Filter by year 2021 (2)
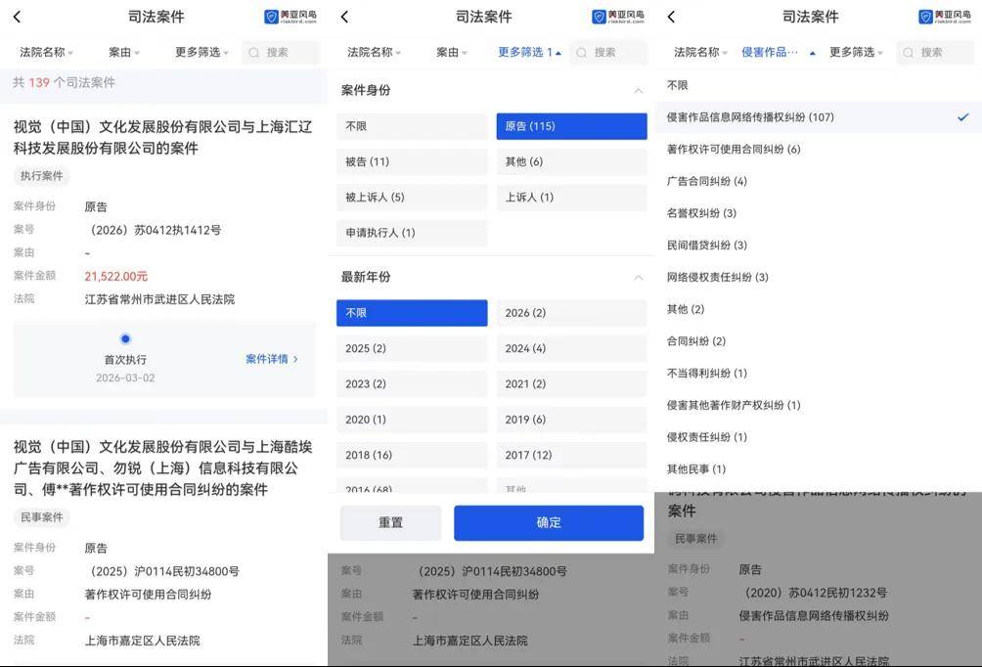Screen dimensions: 982x667 572,384
